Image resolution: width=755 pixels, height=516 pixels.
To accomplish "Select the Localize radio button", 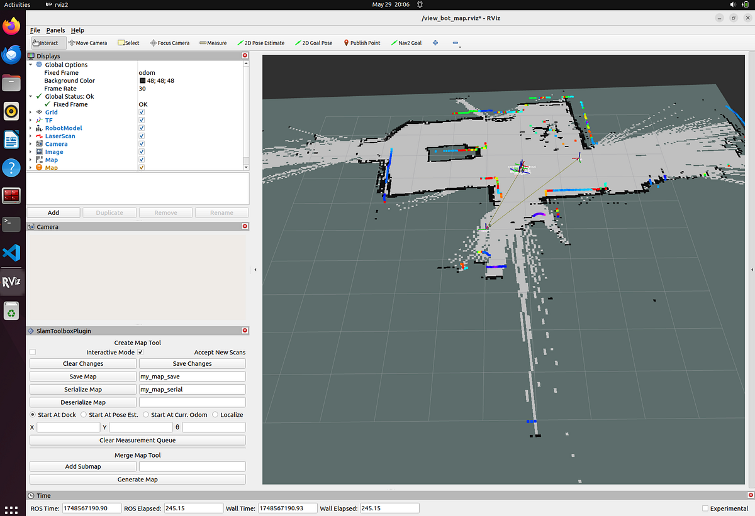I will 214,414.
